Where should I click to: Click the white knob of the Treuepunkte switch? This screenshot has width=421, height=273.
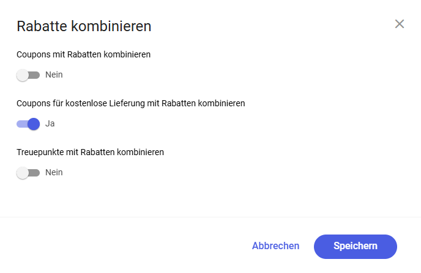23,173
